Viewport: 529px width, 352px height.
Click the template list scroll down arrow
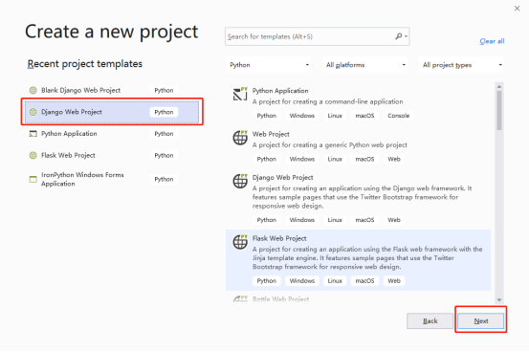tap(499, 299)
